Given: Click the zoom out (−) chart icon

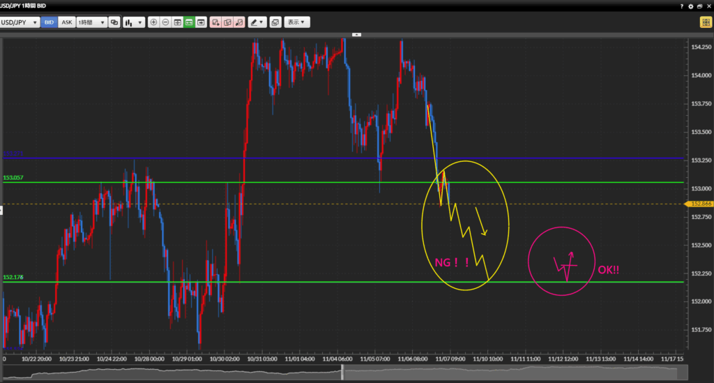Looking at the screenshot, I should click(x=165, y=22).
